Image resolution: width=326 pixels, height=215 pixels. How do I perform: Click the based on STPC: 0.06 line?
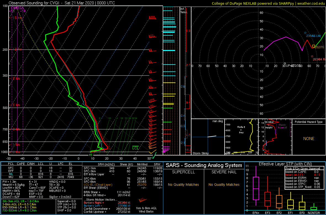pyautogui.click(x=303, y=184)
